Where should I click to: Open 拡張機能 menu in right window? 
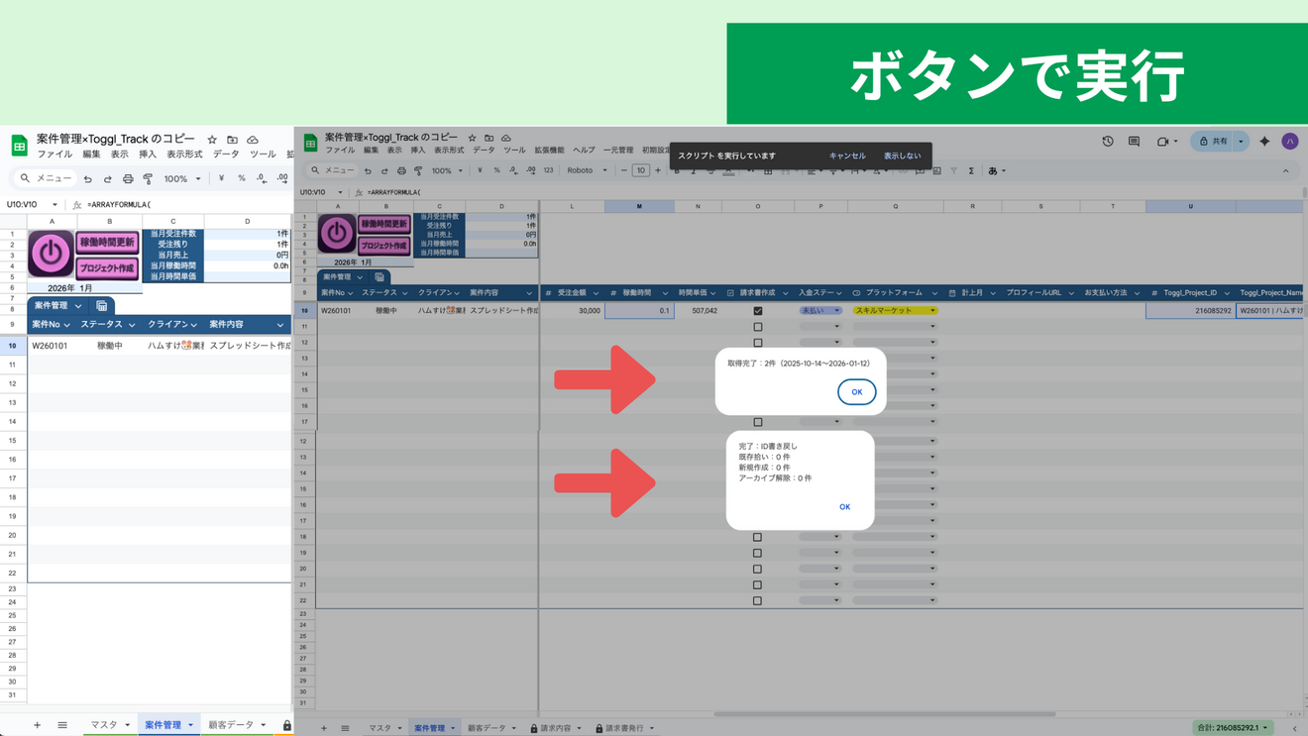[549, 151]
